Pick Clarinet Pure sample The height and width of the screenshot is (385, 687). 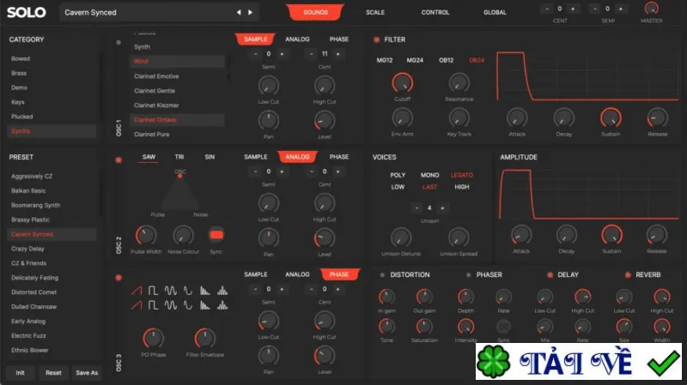point(152,135)
